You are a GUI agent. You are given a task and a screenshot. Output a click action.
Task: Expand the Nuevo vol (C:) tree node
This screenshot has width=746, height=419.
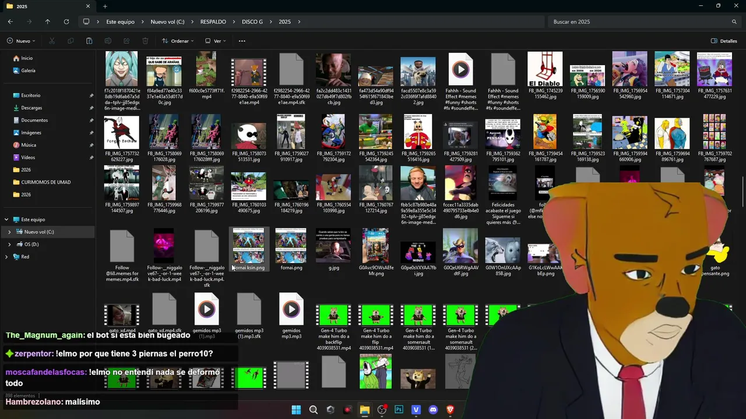tap(9, 232)
